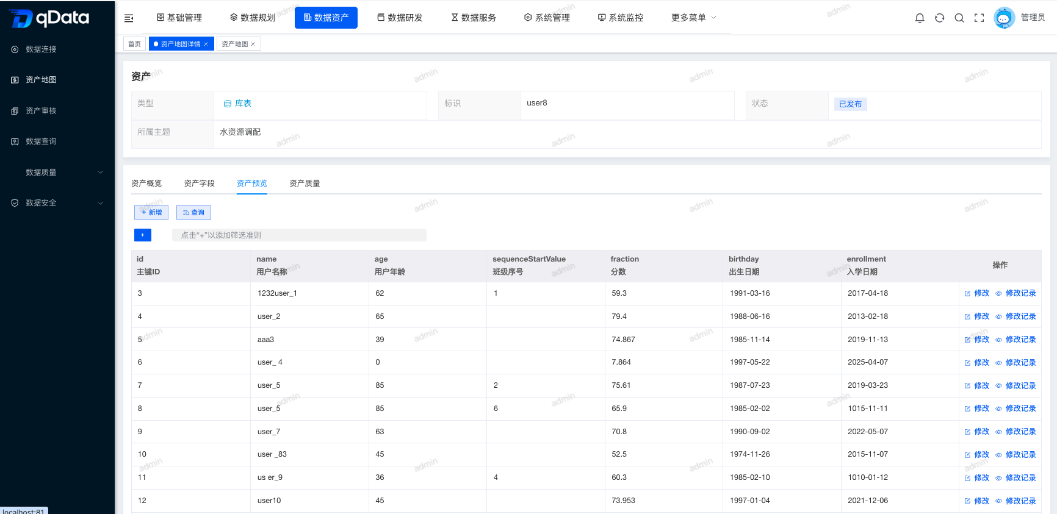1057x514 pixels.
Task: Select the 数据规划 top menu
Action: (253, 18)
